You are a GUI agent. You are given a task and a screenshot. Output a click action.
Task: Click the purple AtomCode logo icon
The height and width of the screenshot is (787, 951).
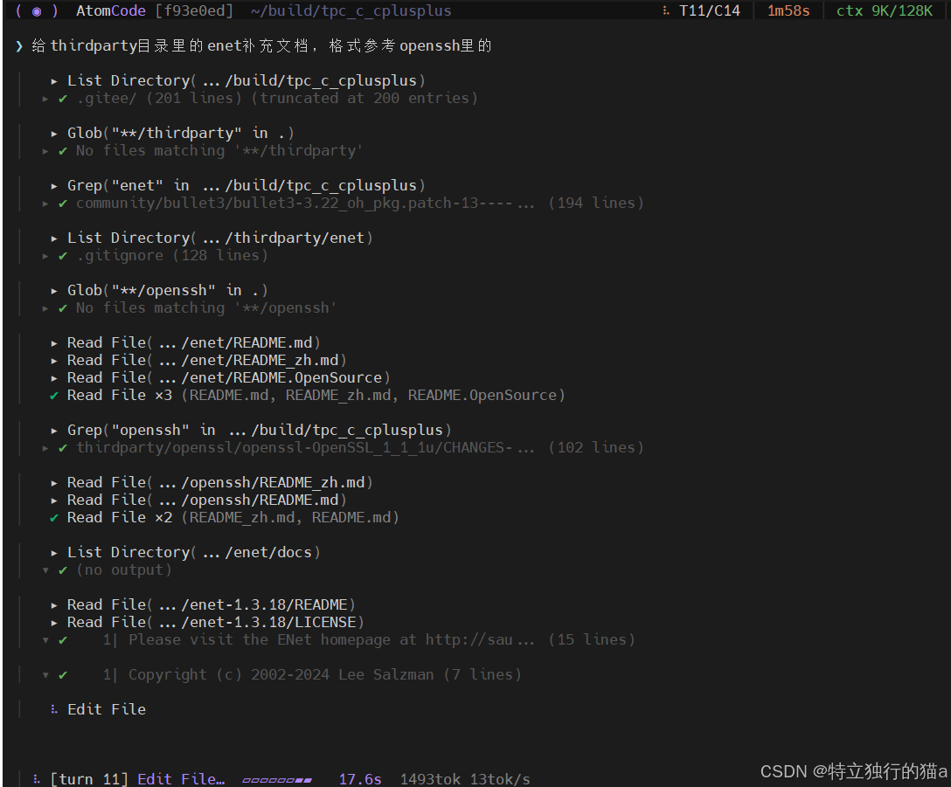[37, 10]
